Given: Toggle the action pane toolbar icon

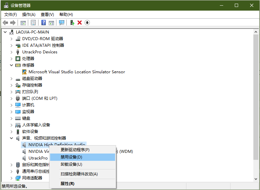Looking at the screenshot, I should (x=51, y=23).
